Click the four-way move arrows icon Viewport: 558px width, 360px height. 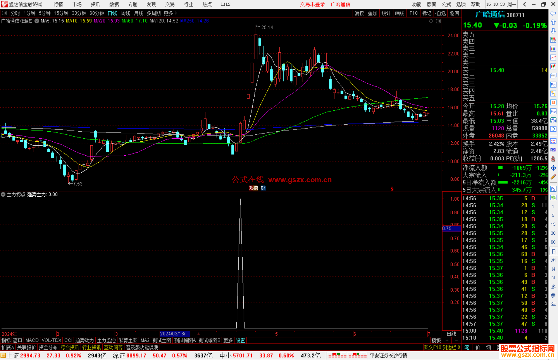pyautogui.click(x=553, y=168)
